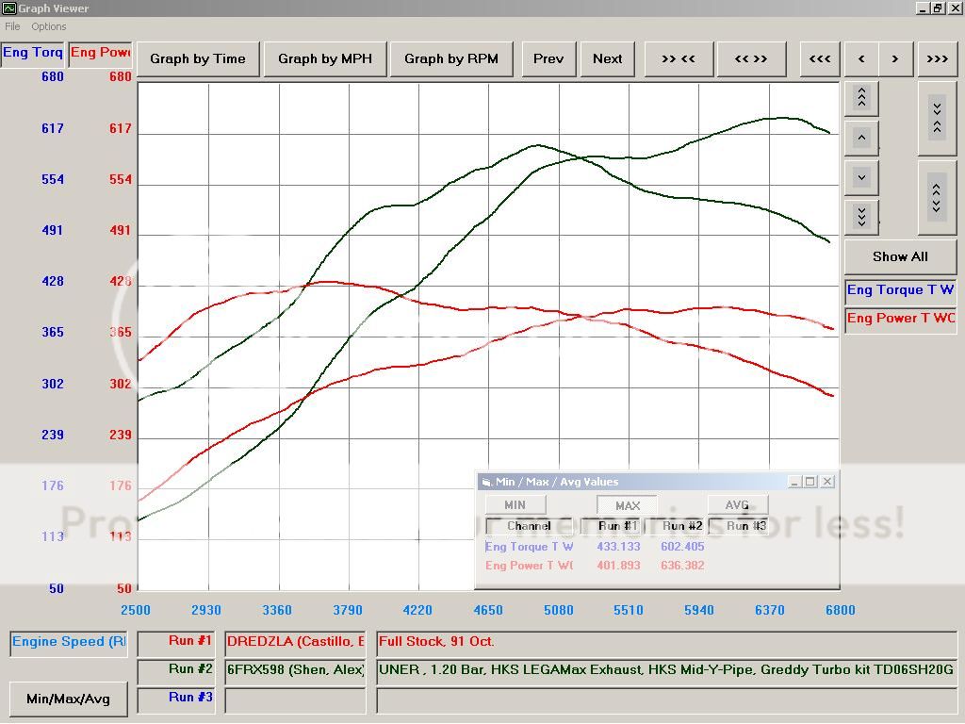The height and width of the screenshot is (724, 965).
Task: Click the double-down chevron scaling icon
Action: click(860, 217)
